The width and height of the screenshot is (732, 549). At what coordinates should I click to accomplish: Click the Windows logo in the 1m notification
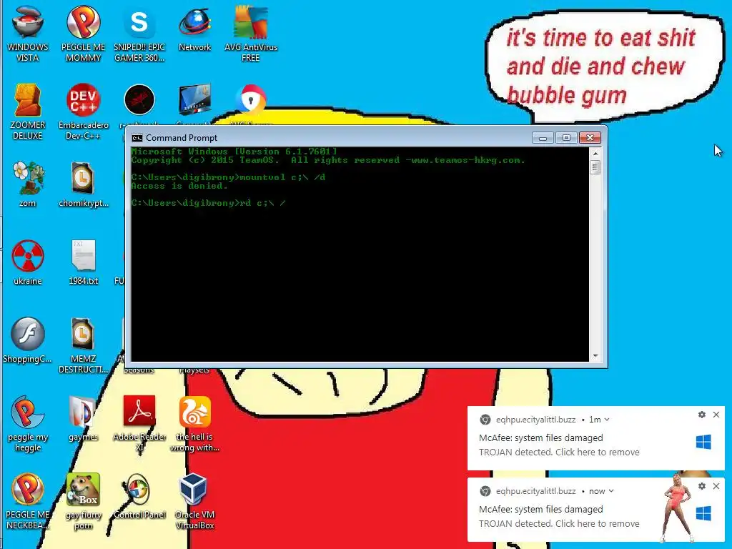click(x=703, y=442)
